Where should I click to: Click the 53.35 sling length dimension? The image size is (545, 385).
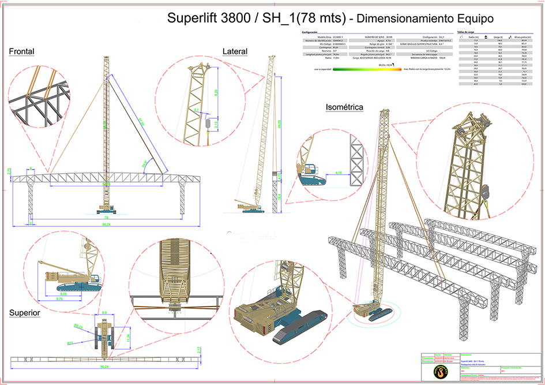(141, 122)
